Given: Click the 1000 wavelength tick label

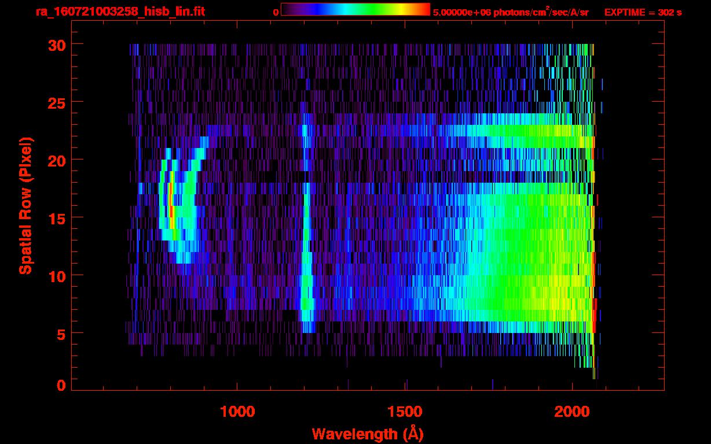Looking at the screenshot, I should [x=237, y=412].
